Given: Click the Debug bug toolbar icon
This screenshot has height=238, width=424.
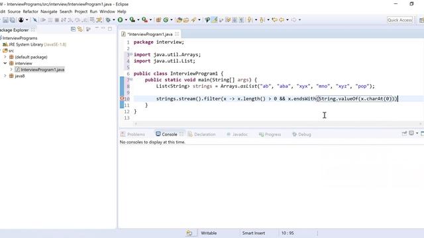Looking at the screenshot, I should (x=108, y=20).
